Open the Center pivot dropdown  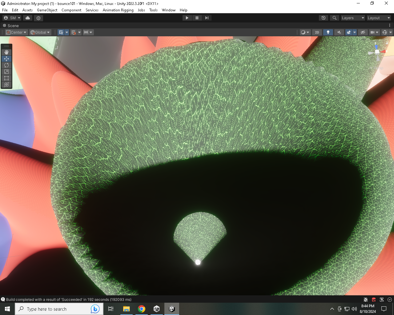16,32
